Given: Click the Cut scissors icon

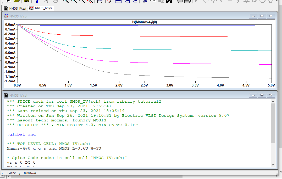Looking at the screenshot, I should coord(145,1).
